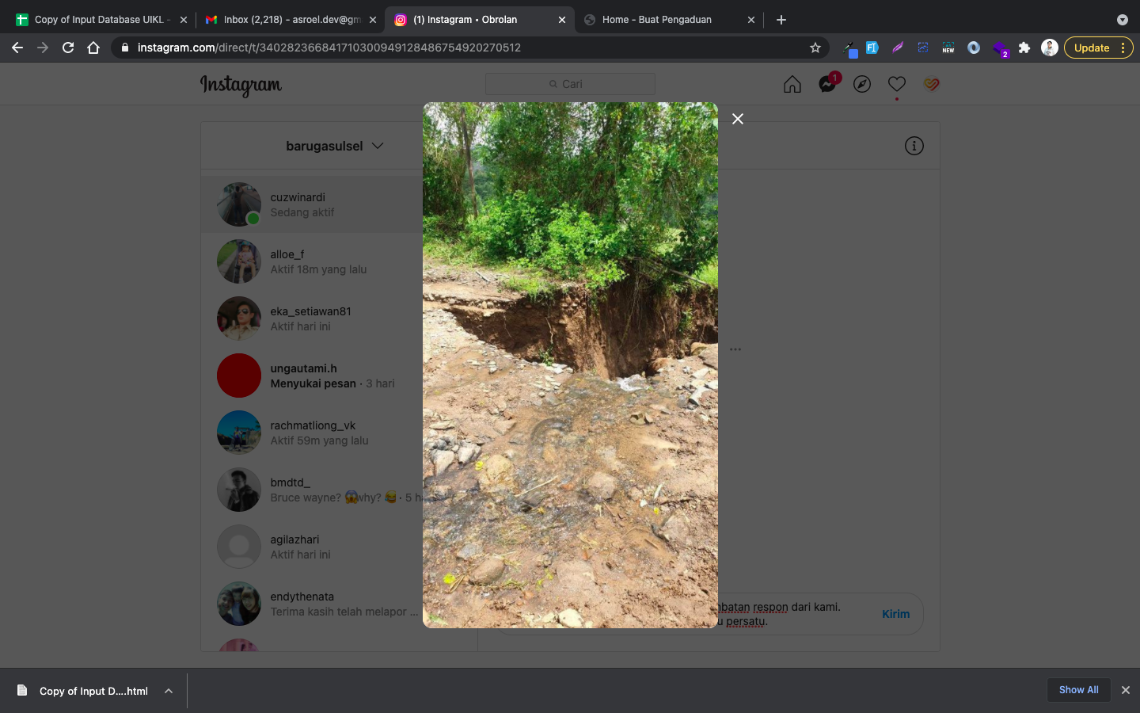Close the Home - Buat Pengaduan tab
This screenshot has height=713, width=1140.
[x=751, y=20]
